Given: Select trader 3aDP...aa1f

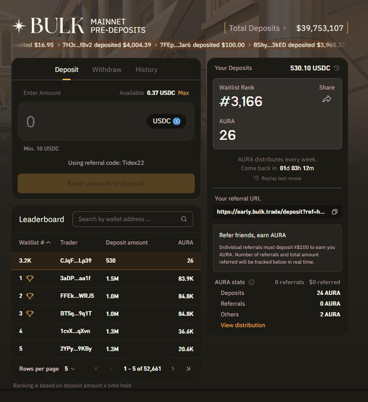Looking at the screenshot, I should (75, 278).
